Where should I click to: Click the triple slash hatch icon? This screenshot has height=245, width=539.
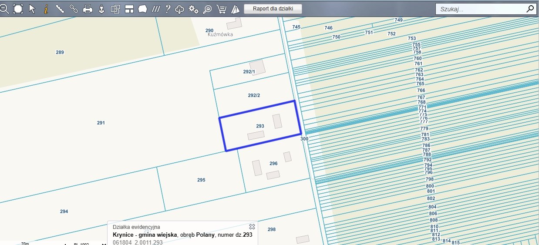point(156,9)
